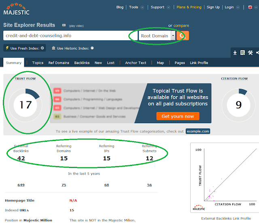Click the play video icon

[64, 25]
